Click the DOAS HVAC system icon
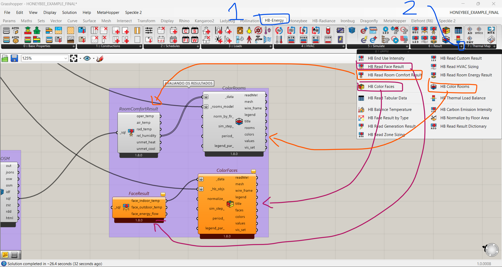This screenshot has height=267, width=502. 304,39
